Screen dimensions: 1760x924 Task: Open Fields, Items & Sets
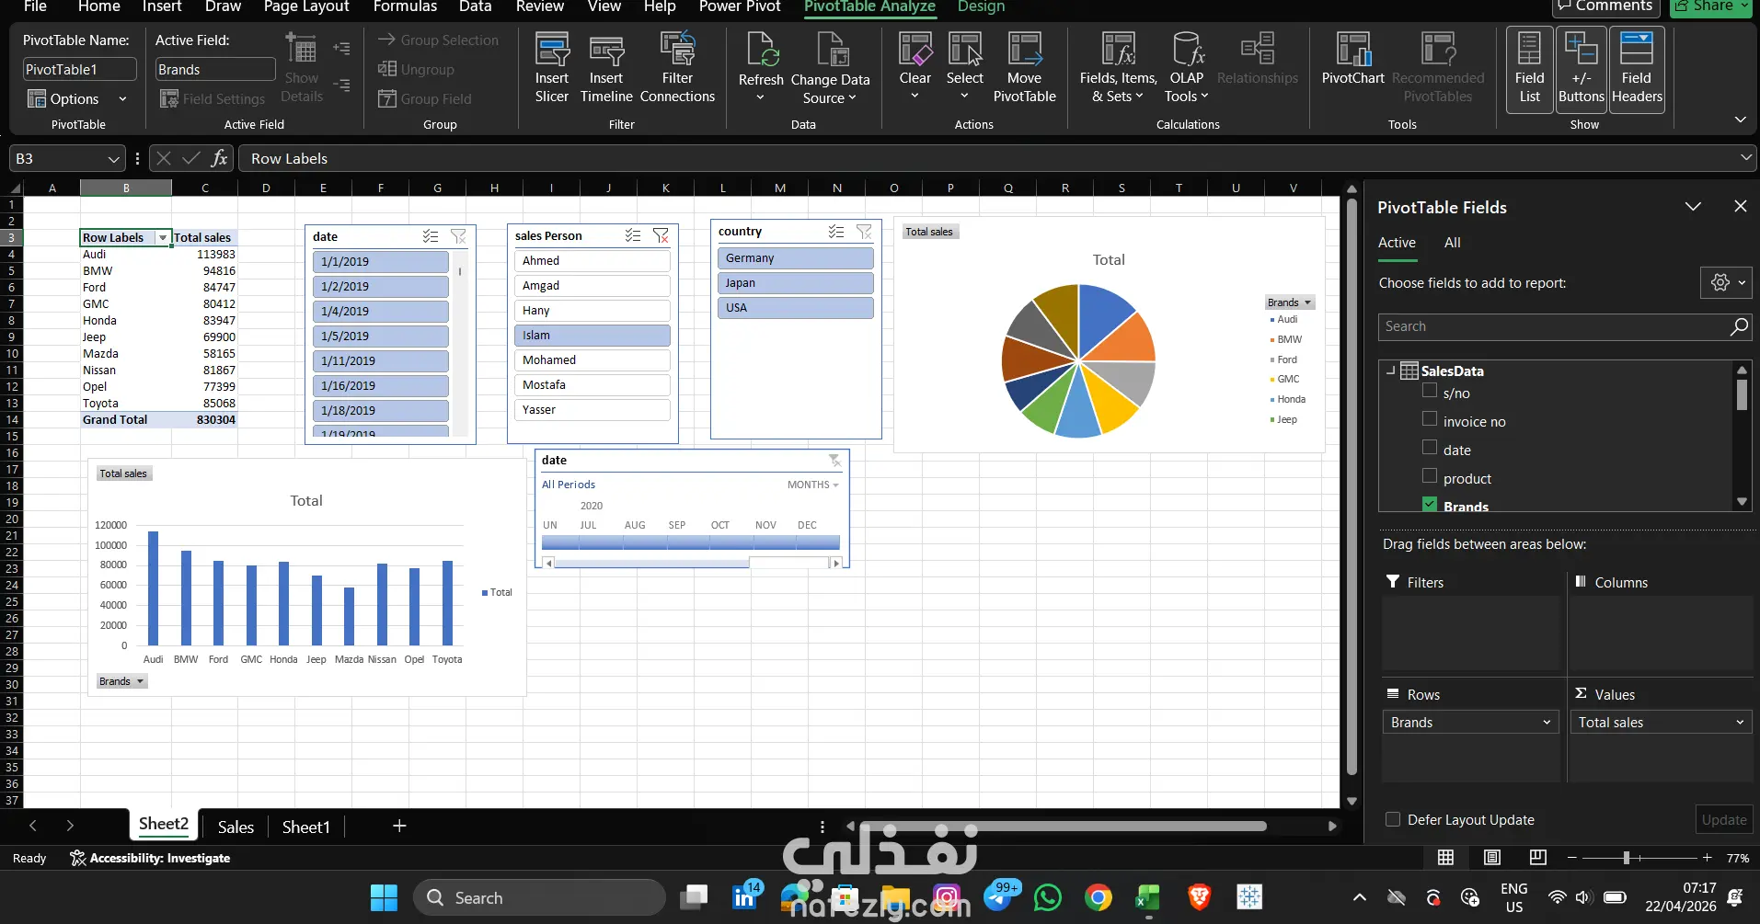1118,68
